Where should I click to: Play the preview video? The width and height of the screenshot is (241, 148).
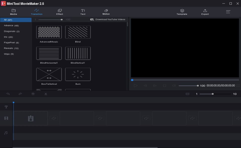pyautogui.click(x=135, y=85)
